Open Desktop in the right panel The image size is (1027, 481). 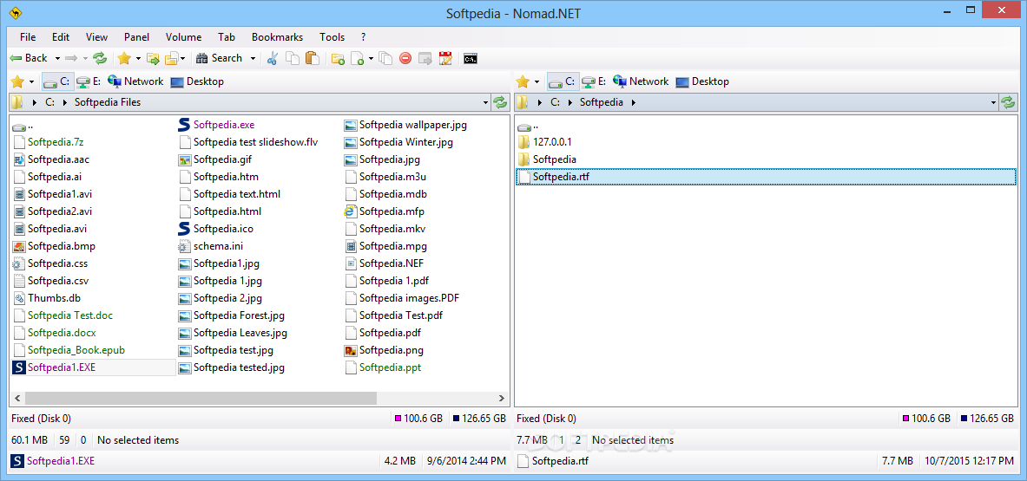click(702, 81)
